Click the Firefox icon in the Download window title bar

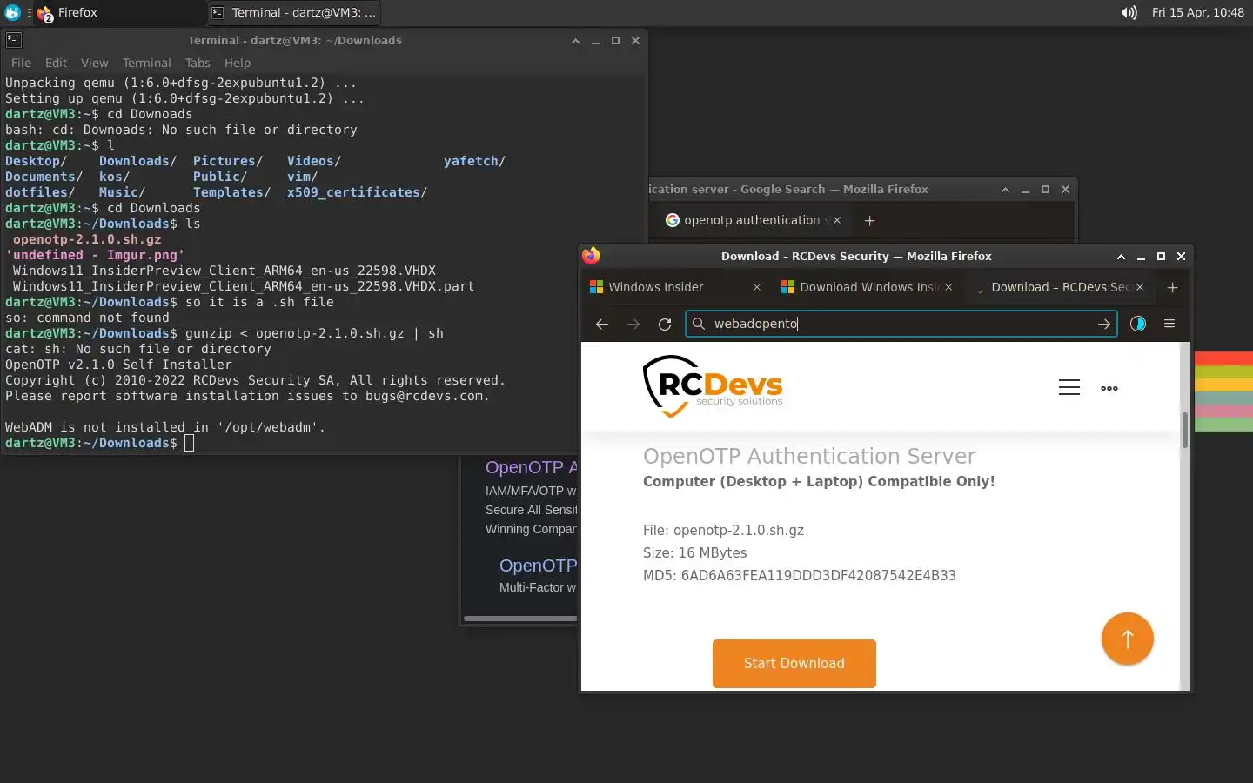[591, 256]
